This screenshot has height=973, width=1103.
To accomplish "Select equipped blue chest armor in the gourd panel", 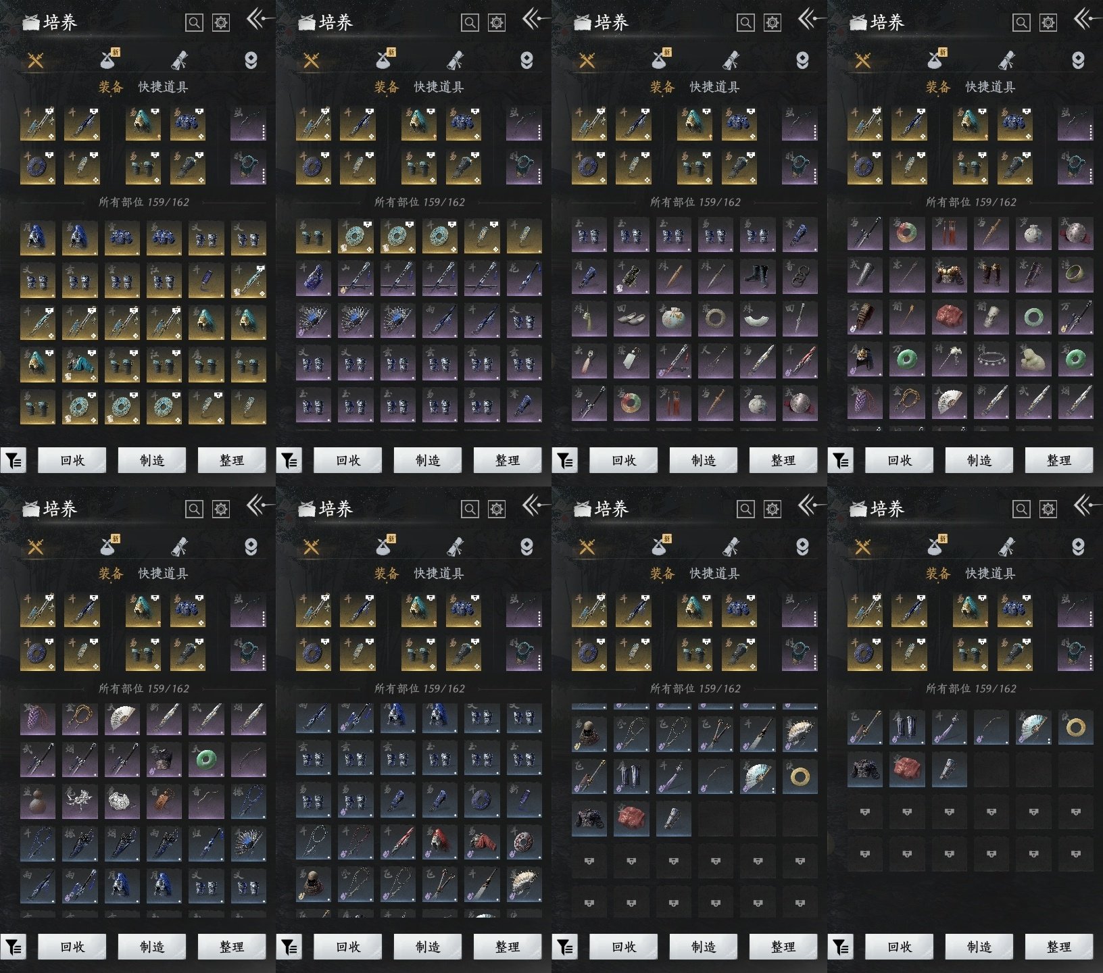I will [x=188, y=609].
